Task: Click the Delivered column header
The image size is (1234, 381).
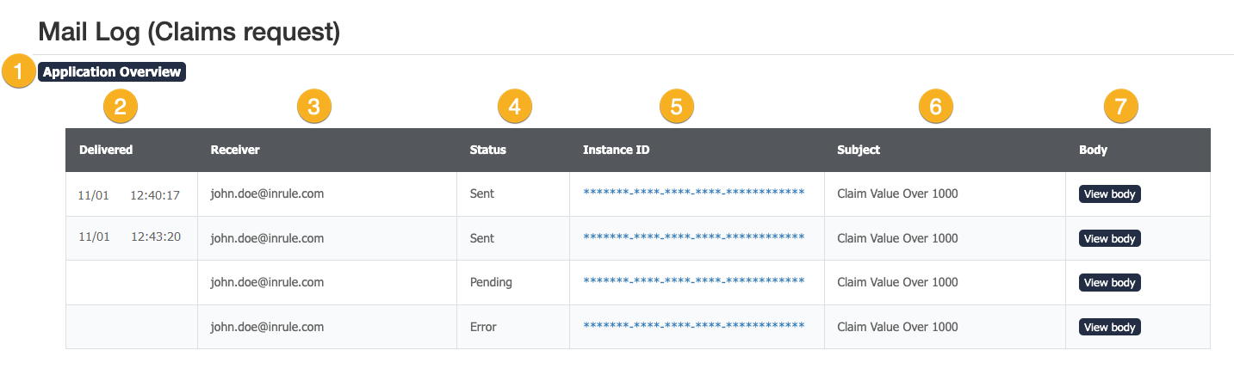Action: click(x=106, y=150)
